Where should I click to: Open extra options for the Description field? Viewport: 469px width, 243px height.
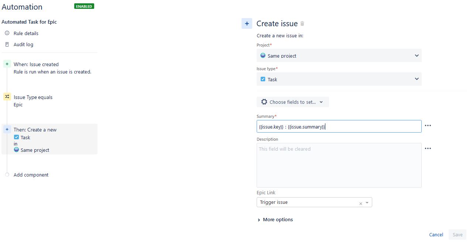pyautogui.click(x=428, y=148)
